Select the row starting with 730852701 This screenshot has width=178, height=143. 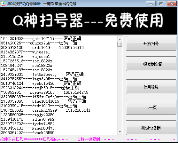44,92
